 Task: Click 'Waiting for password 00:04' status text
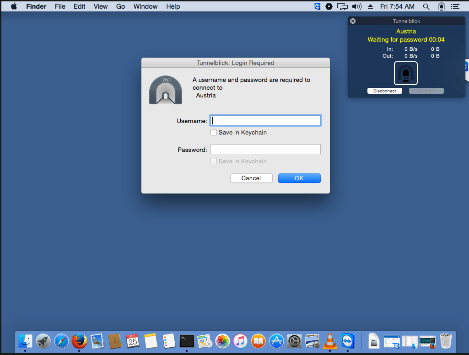pyautogui.click(x=406, y=39)
